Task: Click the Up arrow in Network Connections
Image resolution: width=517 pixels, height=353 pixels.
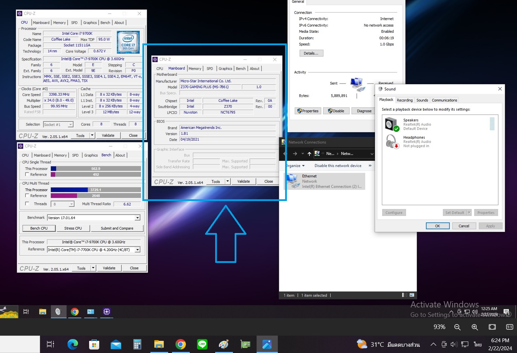Action: pos(309,153)
